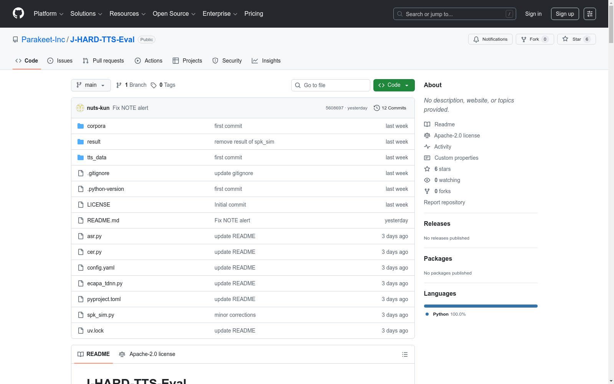Click the GitHub logo icon
This screenshot has height=384, width=614.
[x=18, y=13]
